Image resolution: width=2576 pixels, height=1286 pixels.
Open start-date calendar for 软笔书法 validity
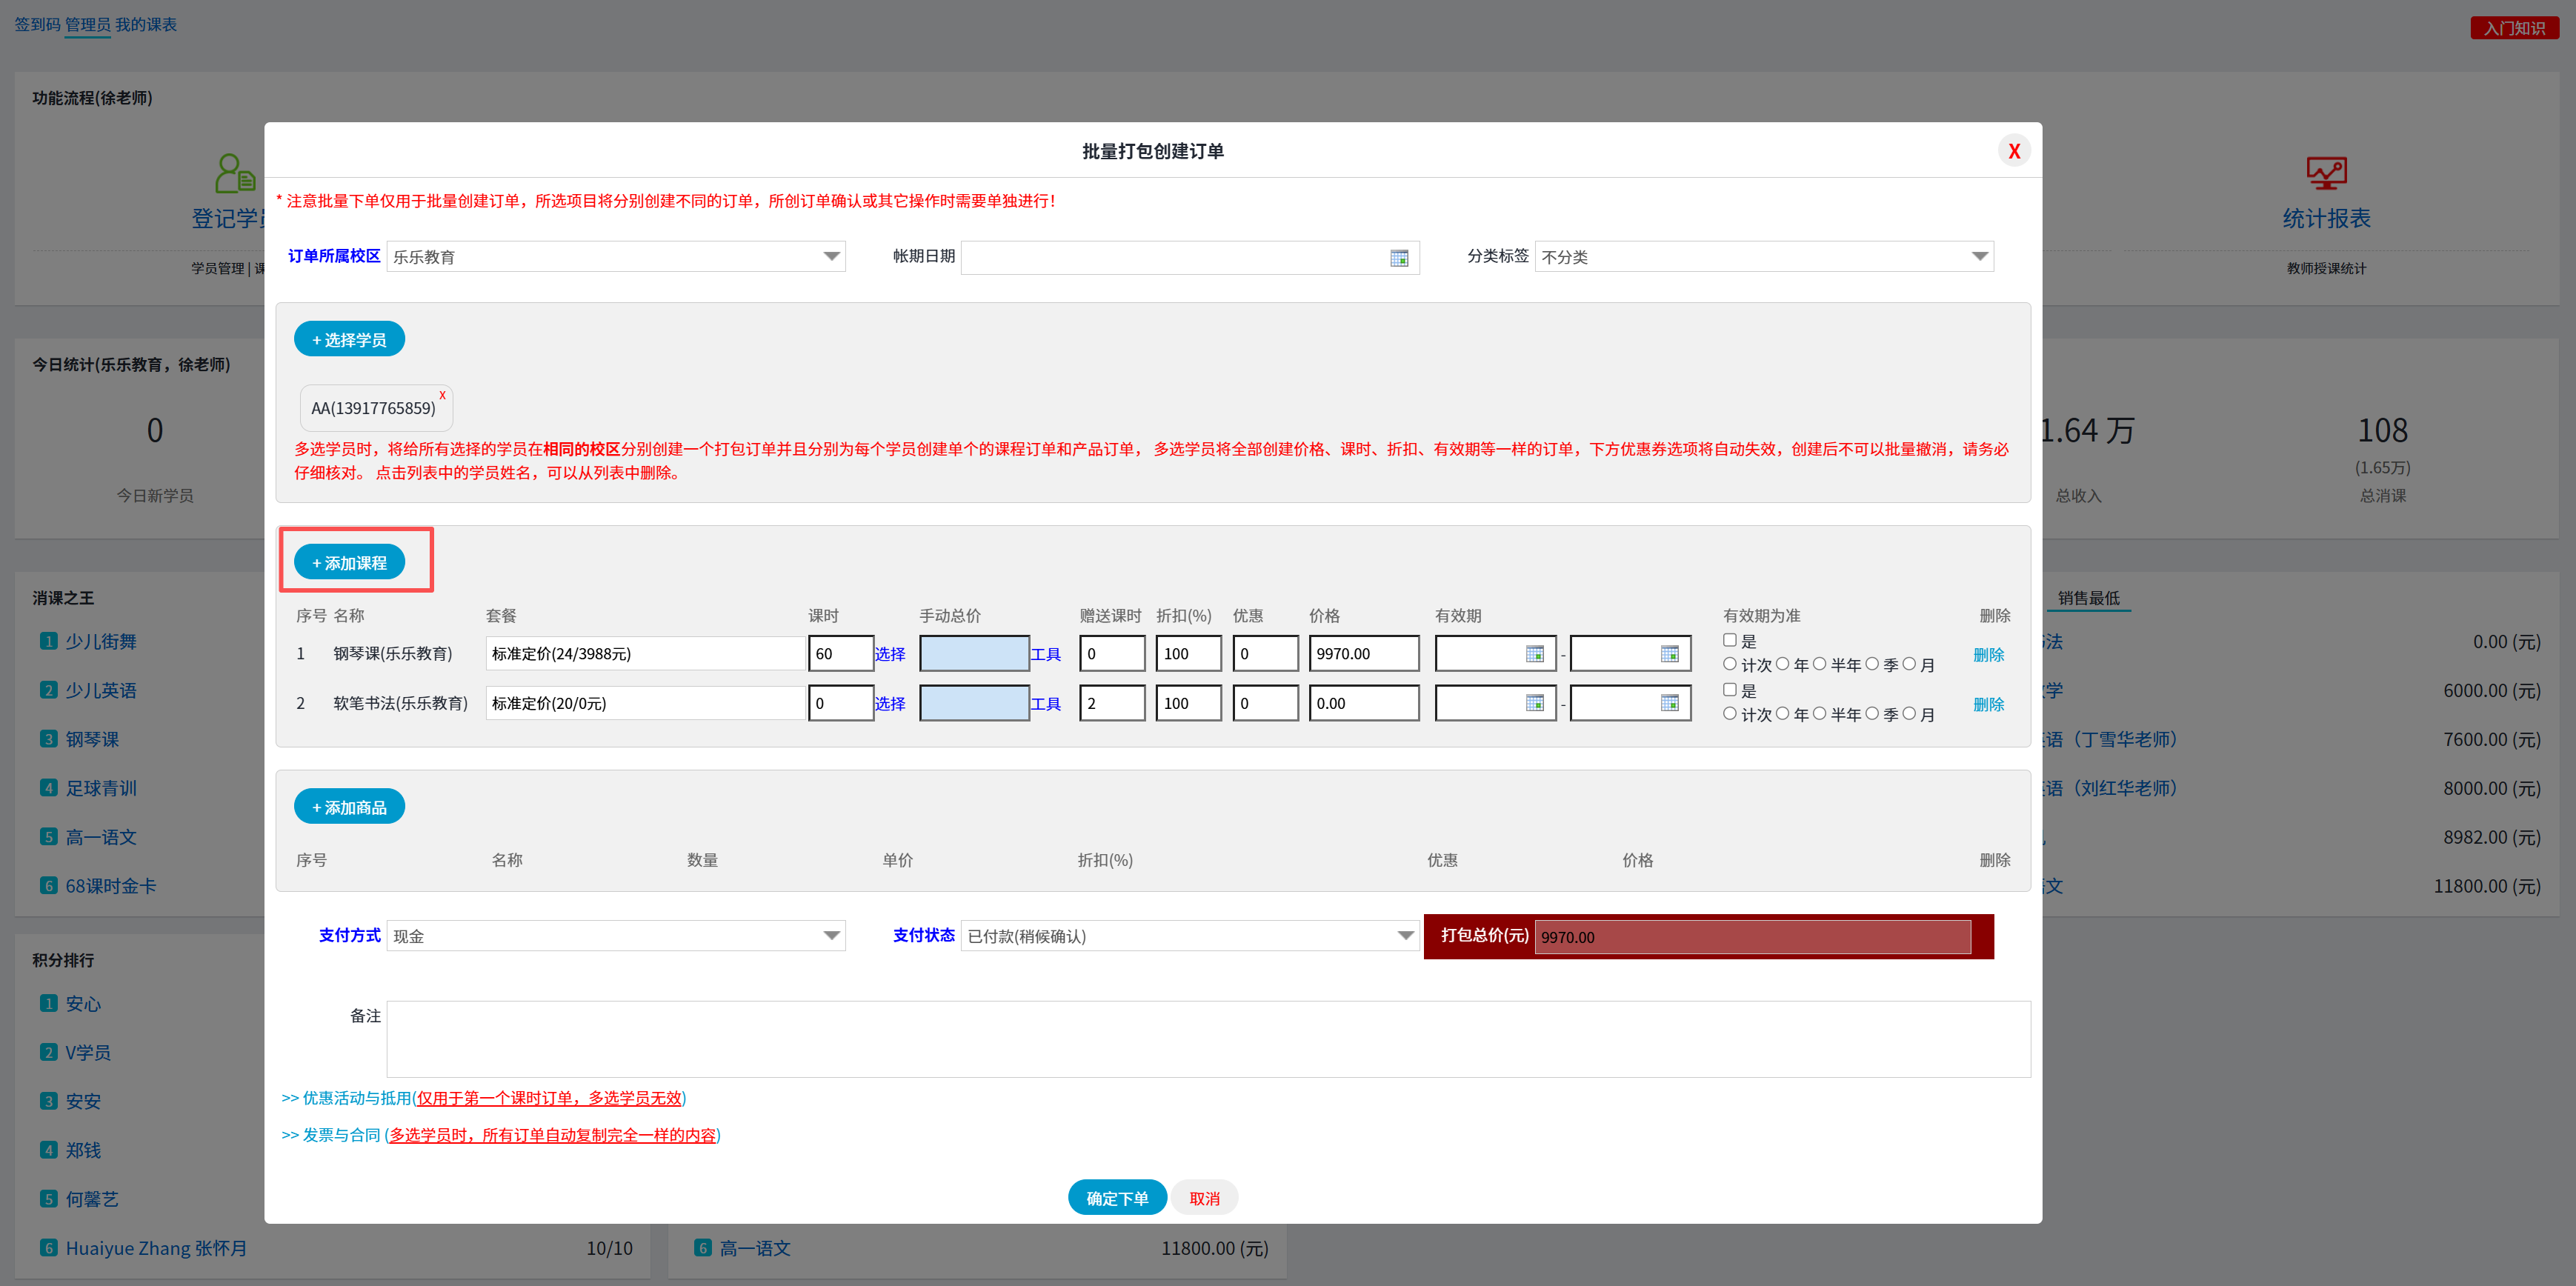point(1534,703)
